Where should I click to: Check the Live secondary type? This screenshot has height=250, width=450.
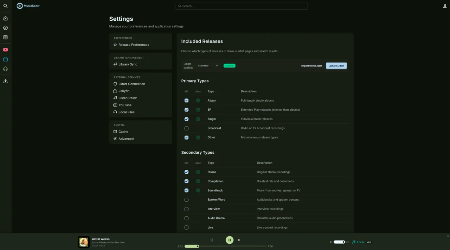(x=186, y=227)
